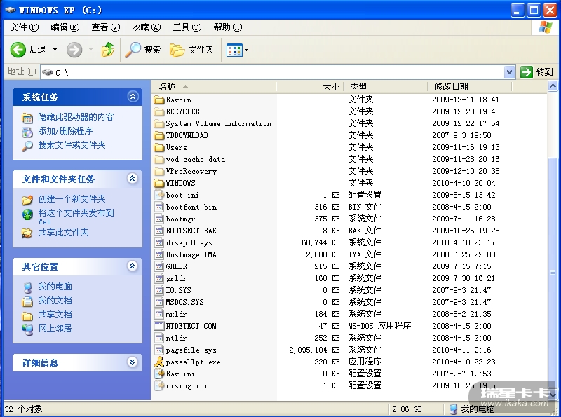Open the address bar dropdown arrow
561x417 pixels.
click(509, 71)
